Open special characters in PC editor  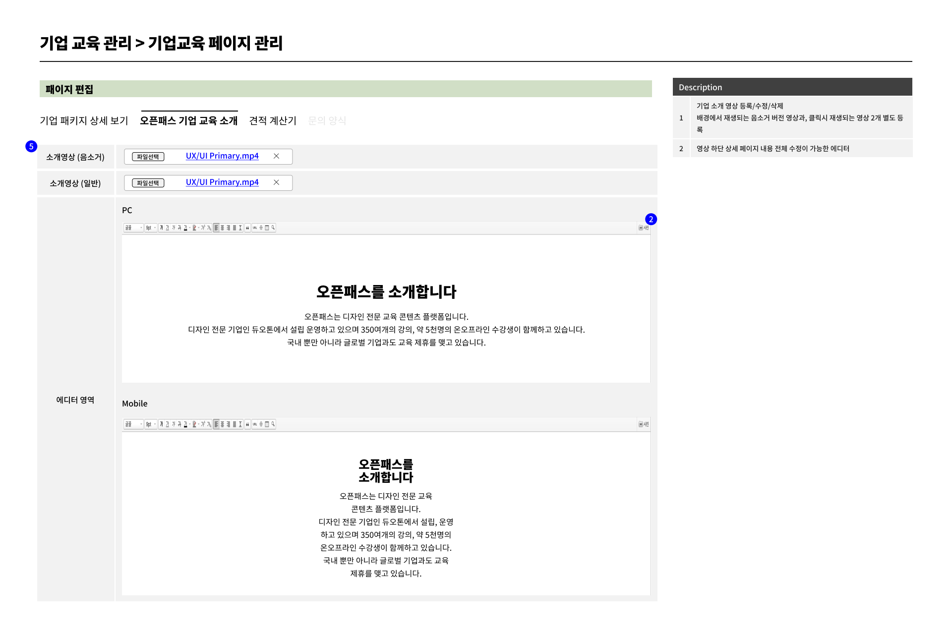pos(261,228)
